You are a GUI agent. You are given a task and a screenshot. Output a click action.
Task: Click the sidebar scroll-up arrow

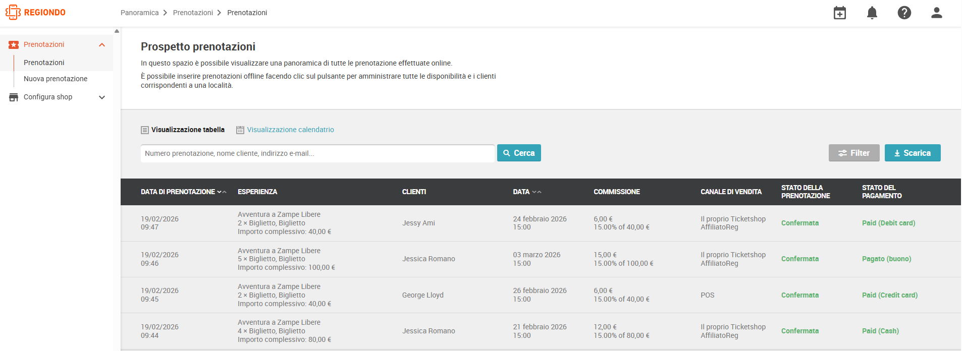pos(117,31)
